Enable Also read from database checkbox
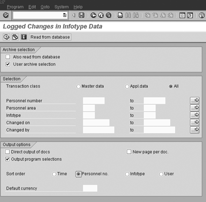206x202 pixels. tap(8, 57)
